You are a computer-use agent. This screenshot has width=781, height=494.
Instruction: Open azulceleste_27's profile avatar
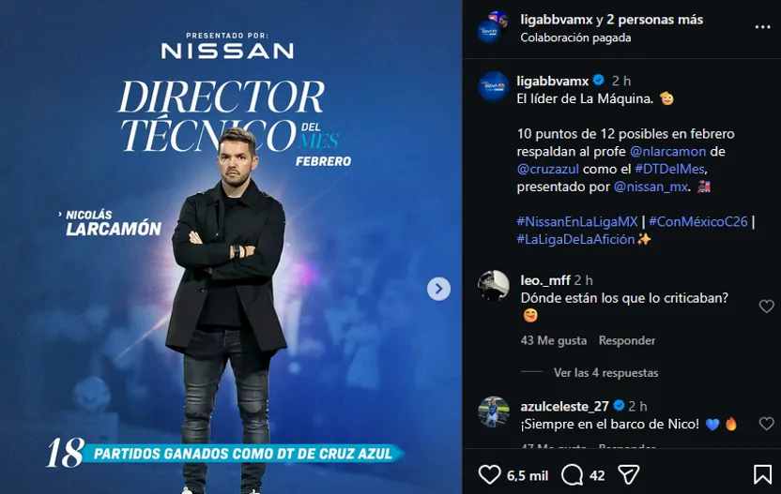(x=493, y=412)
